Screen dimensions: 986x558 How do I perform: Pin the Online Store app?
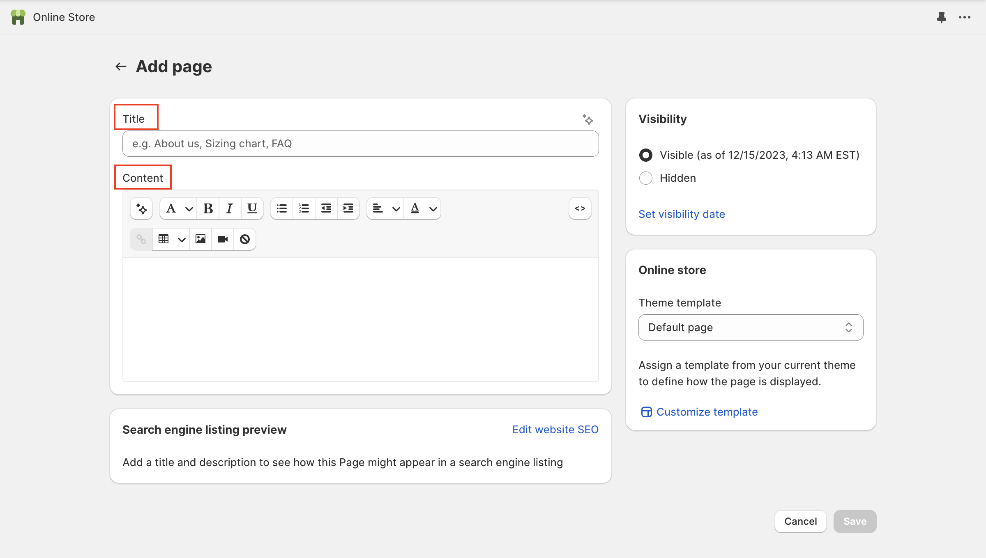(942, 17)
